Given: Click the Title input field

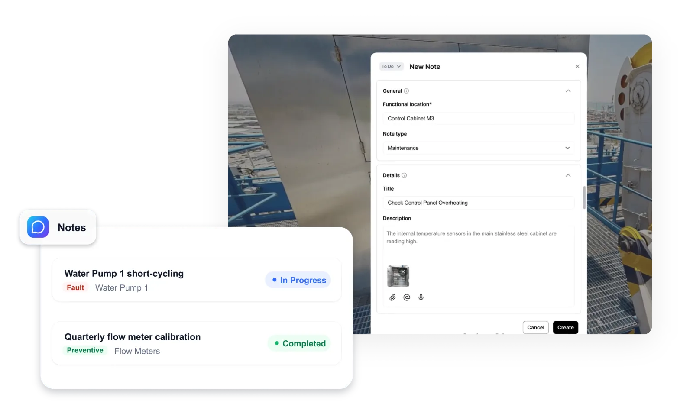Looking at the screenshot, I should tap(479, 203).
